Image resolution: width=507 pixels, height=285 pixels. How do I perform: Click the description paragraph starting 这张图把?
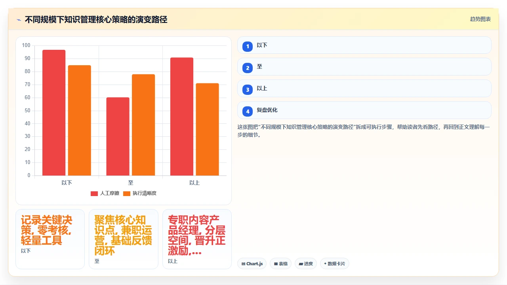pyautogui.click(x=364, y=131)
